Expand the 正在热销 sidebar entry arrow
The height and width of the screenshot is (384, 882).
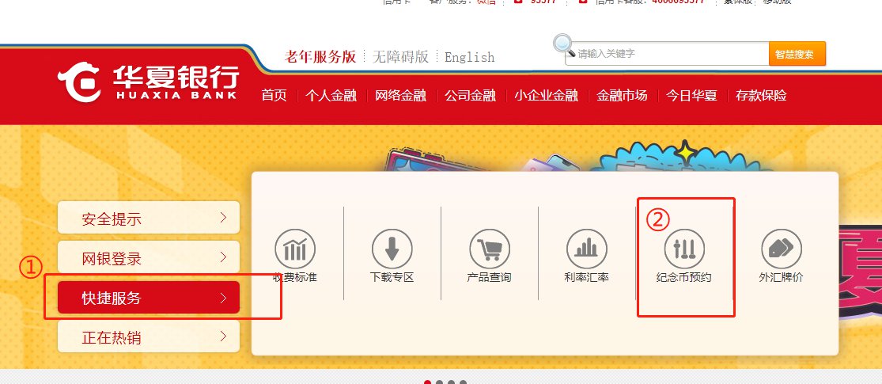tap(223, 336)
